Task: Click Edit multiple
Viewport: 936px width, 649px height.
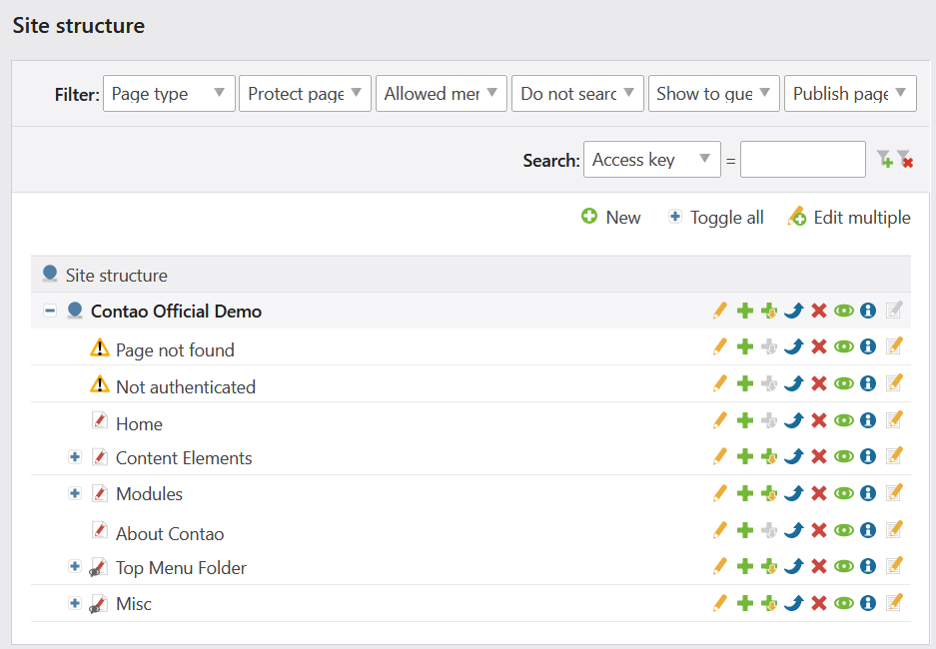Action: [x=849, y=217]
